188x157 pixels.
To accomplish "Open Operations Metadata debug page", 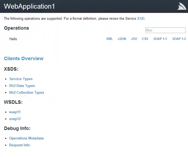I will tap(26, 138).
